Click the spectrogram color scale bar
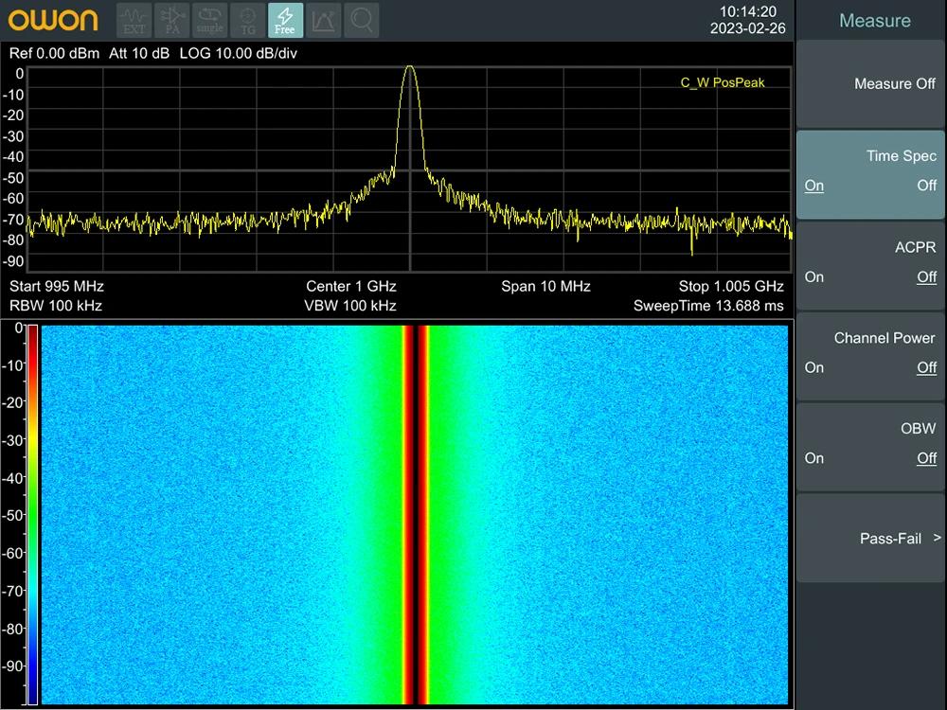The width and height of the screenshot is (947, 710). coord(32,514)
